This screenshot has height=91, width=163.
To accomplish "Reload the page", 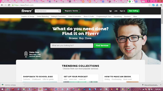I will click(x=9, y=5).
